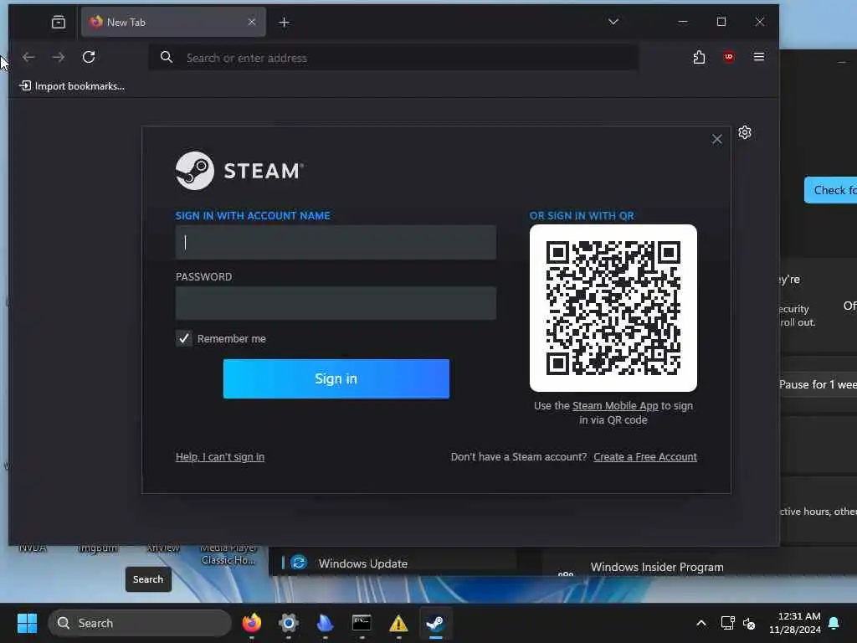The image size is (857, 643).
Task: Uncheck the Remember me checkbox
Action: (x=183, y=338)
